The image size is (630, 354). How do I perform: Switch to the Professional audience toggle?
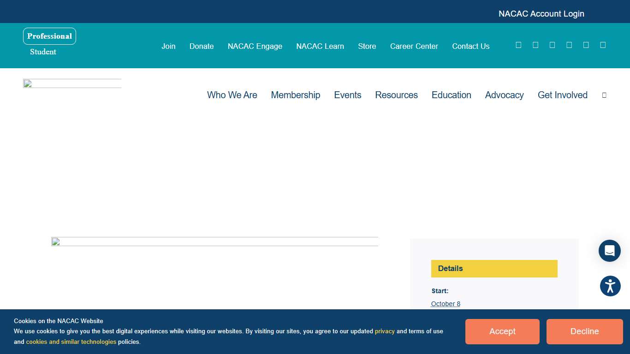point(49,36)
